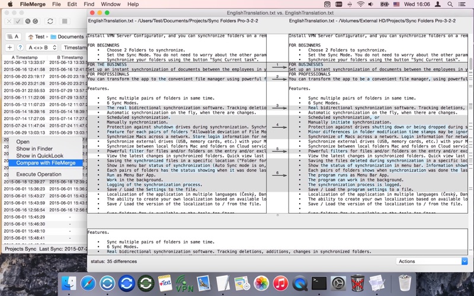Launch Terminal from the Dock
This screenshot has width=474, height=296.
[319, 284]
